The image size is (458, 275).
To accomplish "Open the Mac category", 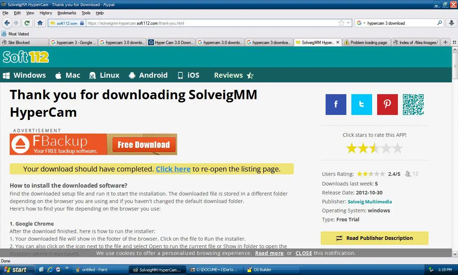I will (x=68, y=75).
